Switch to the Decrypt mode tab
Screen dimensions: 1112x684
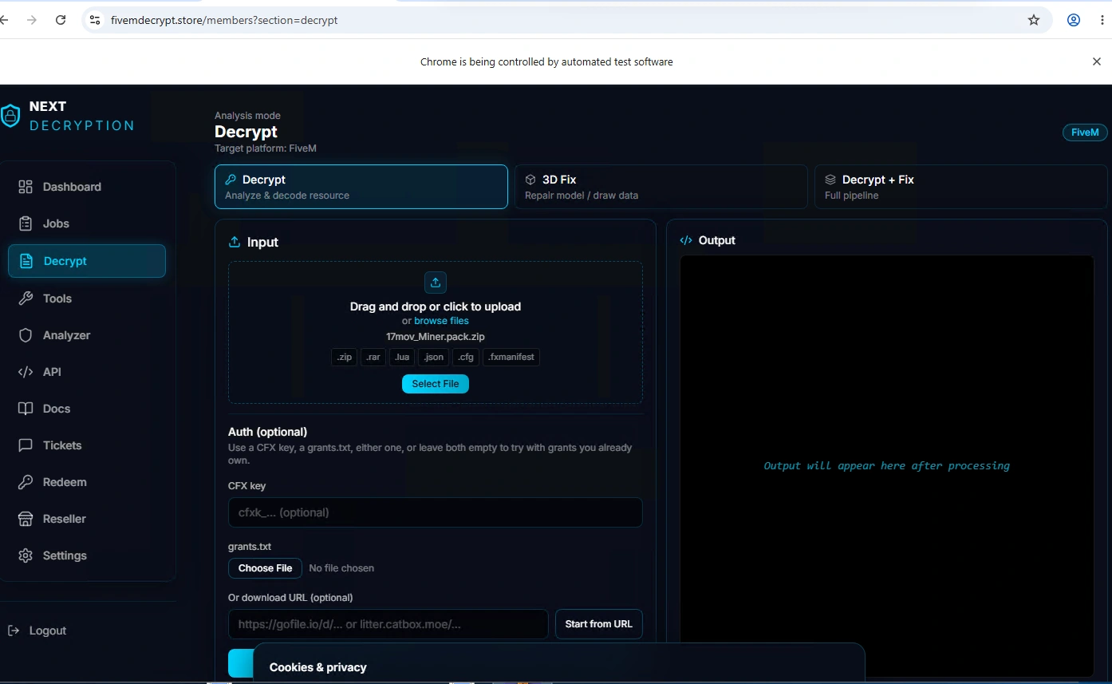point(361,187)
